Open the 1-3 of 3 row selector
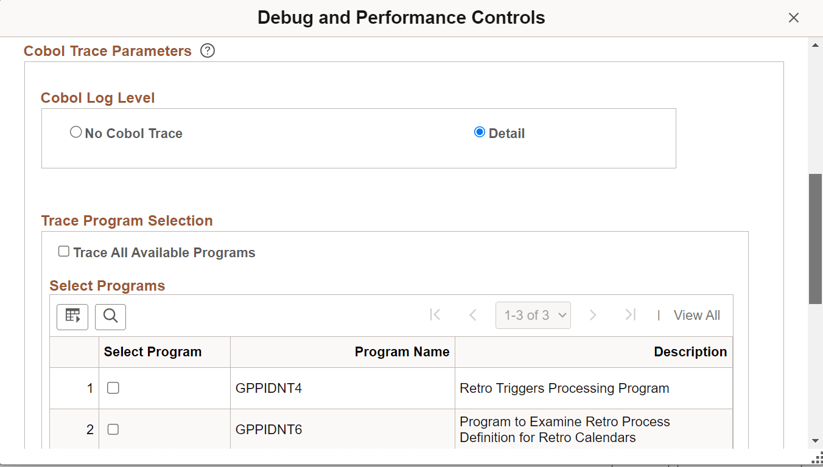This screenshot has width=823, height=467. 533,315
